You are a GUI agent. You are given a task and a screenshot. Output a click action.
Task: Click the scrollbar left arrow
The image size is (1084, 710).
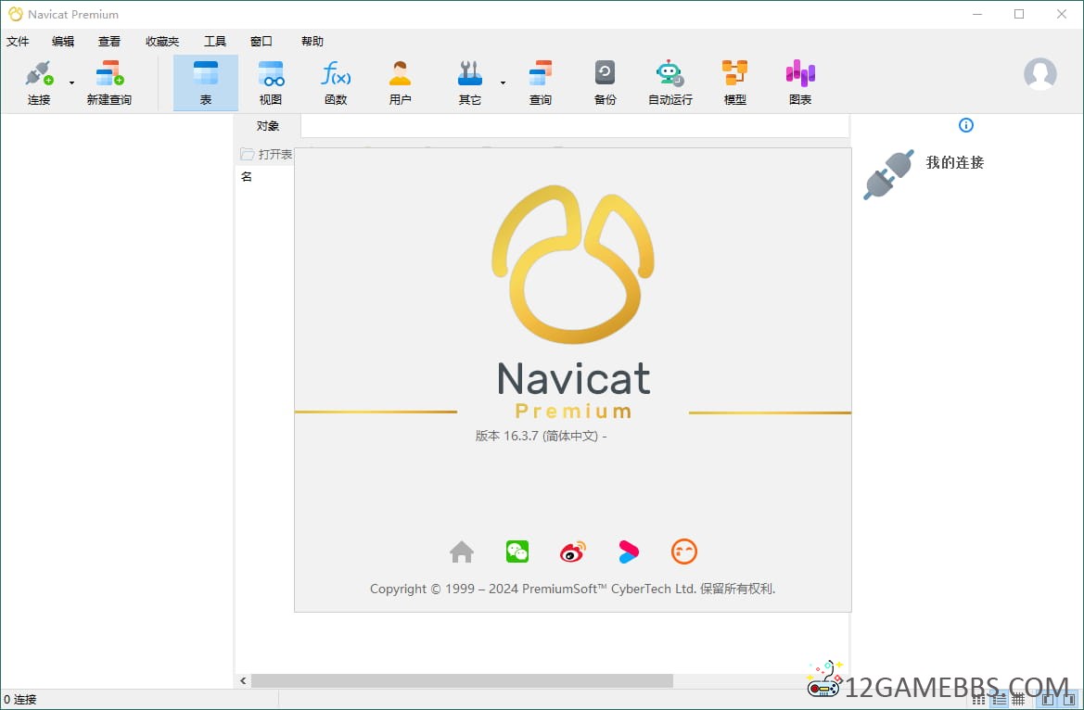click(243, 681)
